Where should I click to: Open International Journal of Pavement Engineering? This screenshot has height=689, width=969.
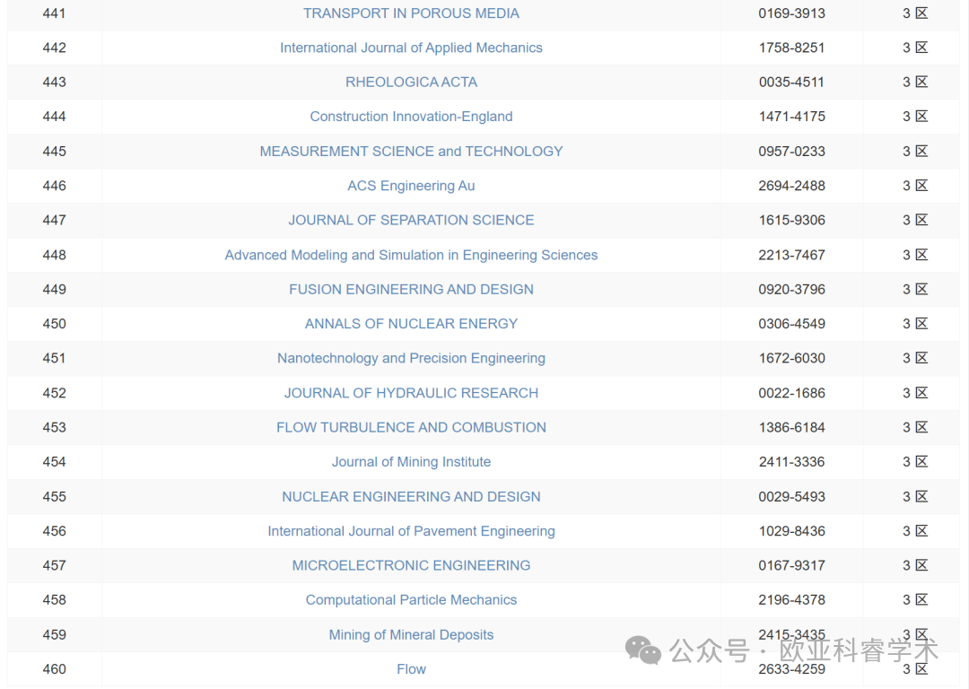click(x=411, y=531)
